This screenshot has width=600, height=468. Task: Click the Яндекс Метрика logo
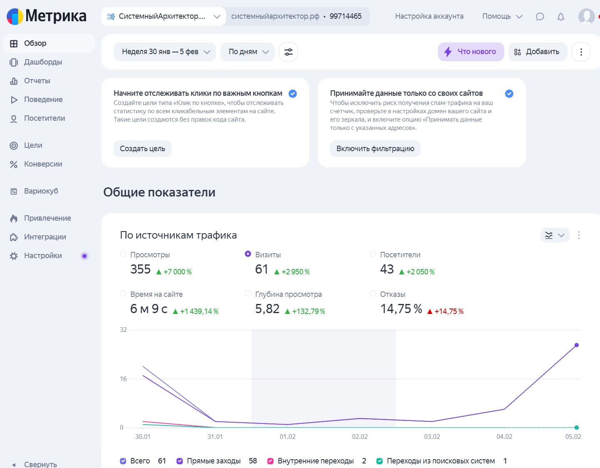click(x=47, y=16)
